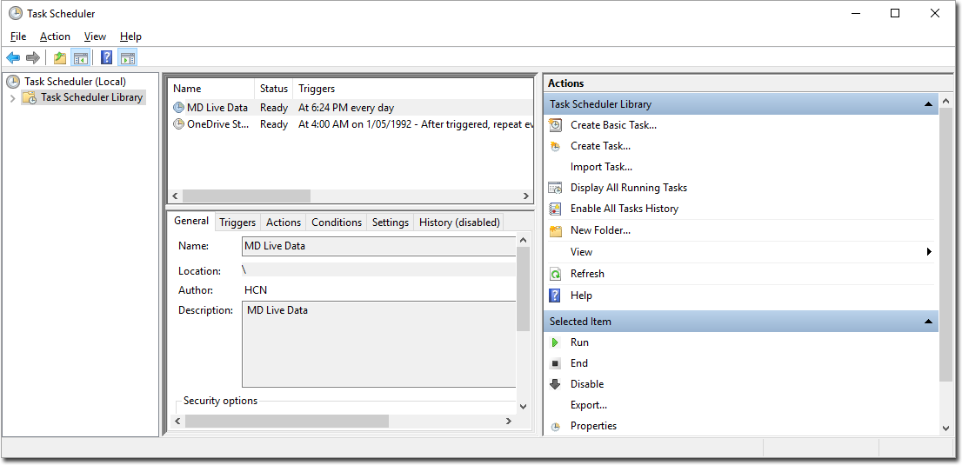Collapse the Selected Item actions section

[928, 322]
